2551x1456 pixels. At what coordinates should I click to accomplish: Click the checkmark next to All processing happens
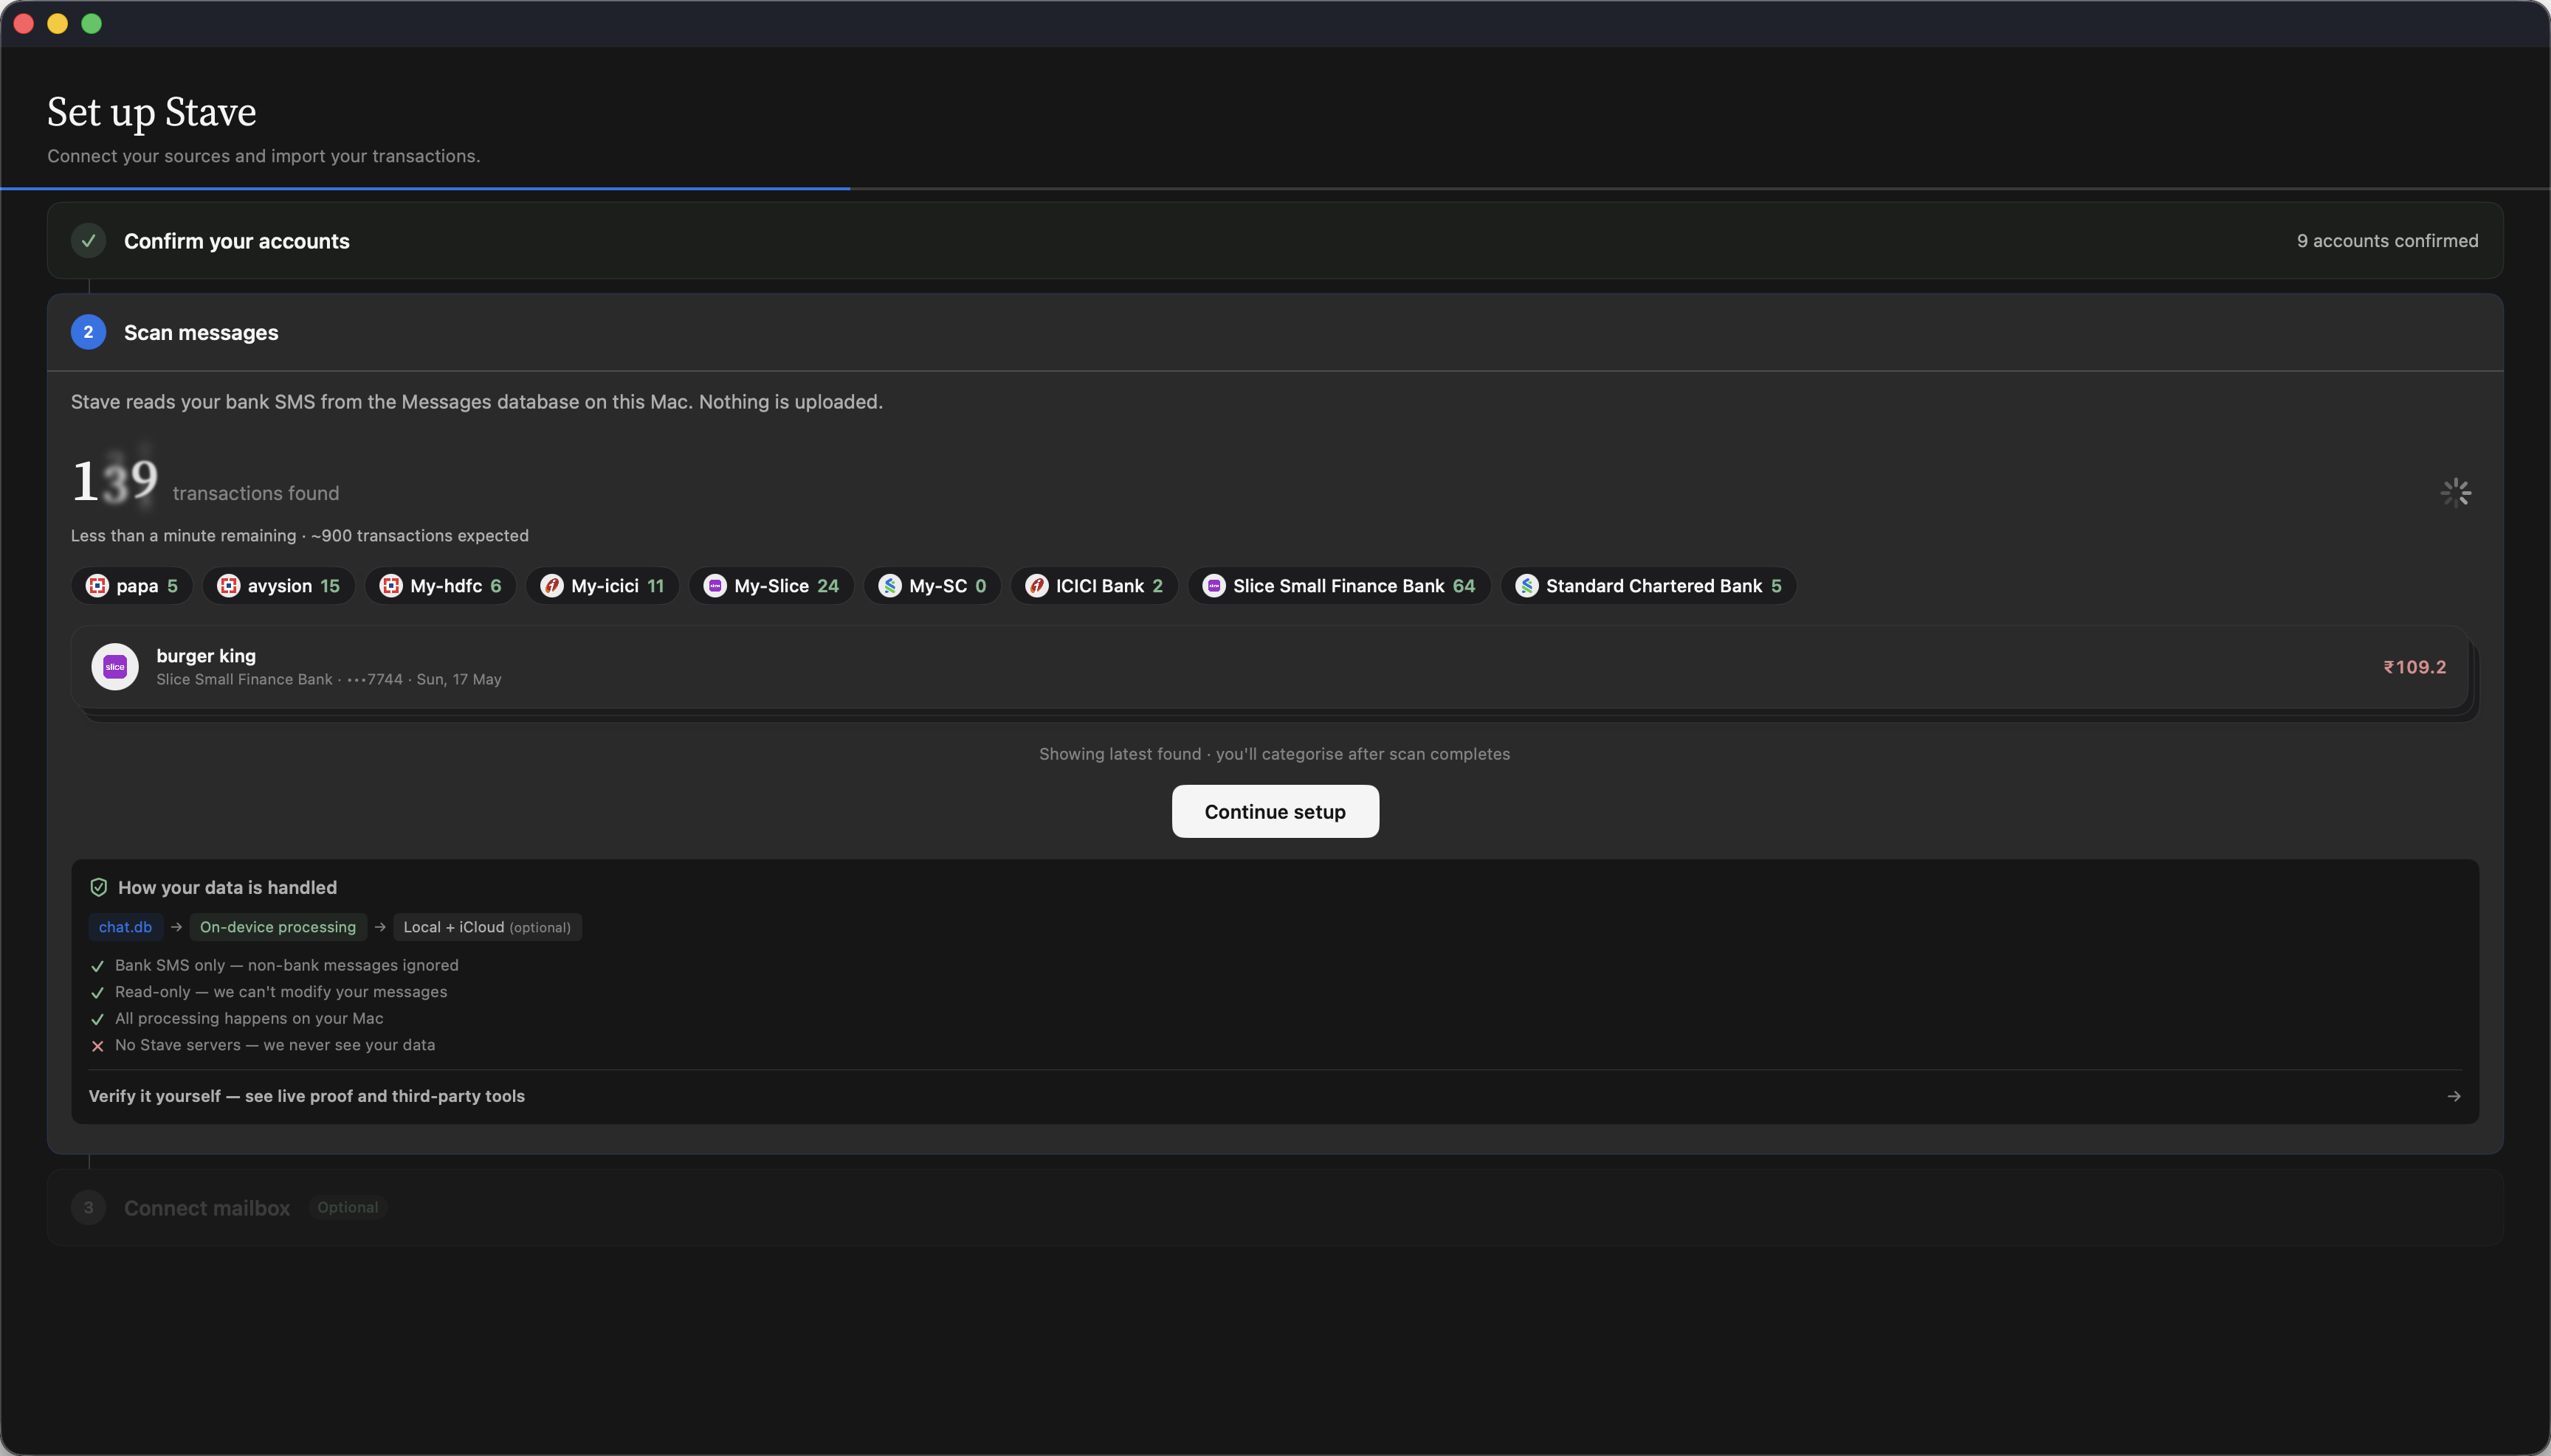click(97, 1019)
